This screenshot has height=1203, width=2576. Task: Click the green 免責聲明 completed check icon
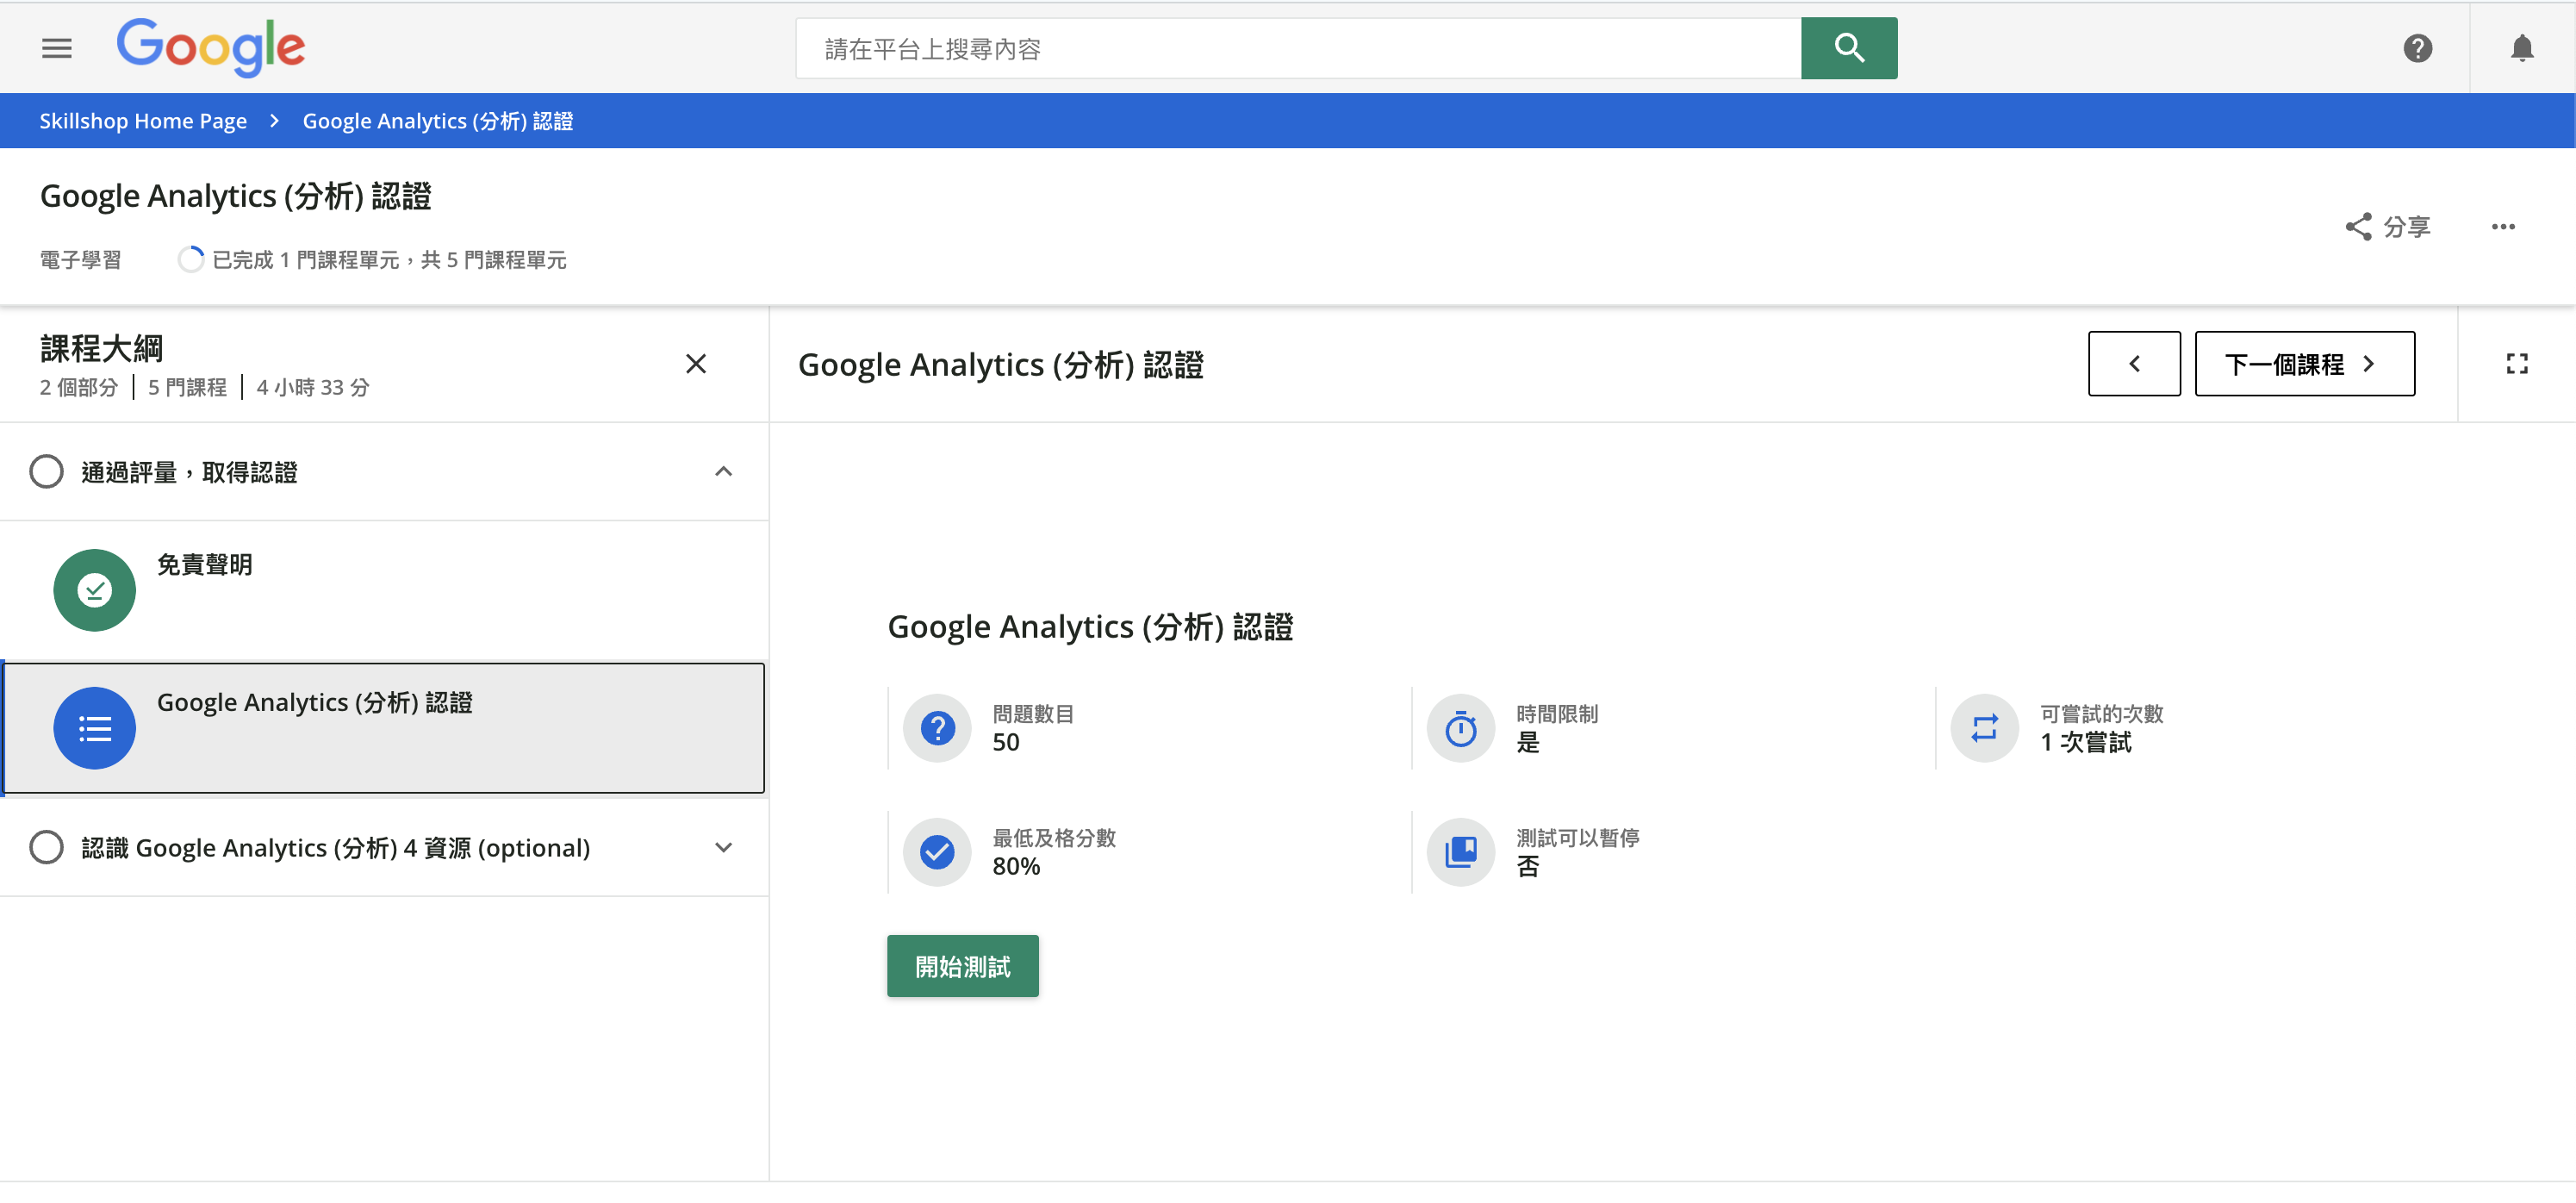pyautogui.click(x=95, y=590)
